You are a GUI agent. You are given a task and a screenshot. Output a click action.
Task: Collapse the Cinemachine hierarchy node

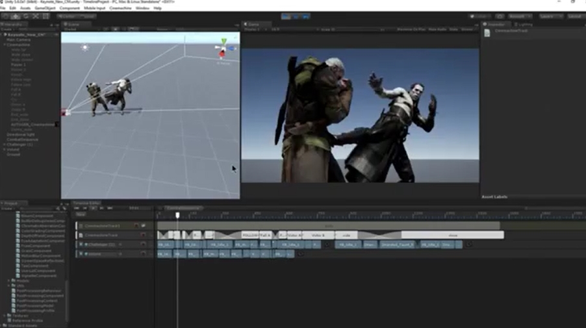[5, 44]
